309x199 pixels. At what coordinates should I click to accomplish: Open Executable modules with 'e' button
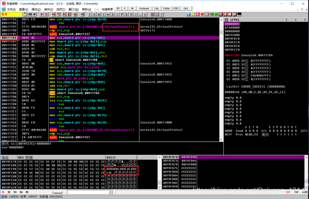pos(94,14)
